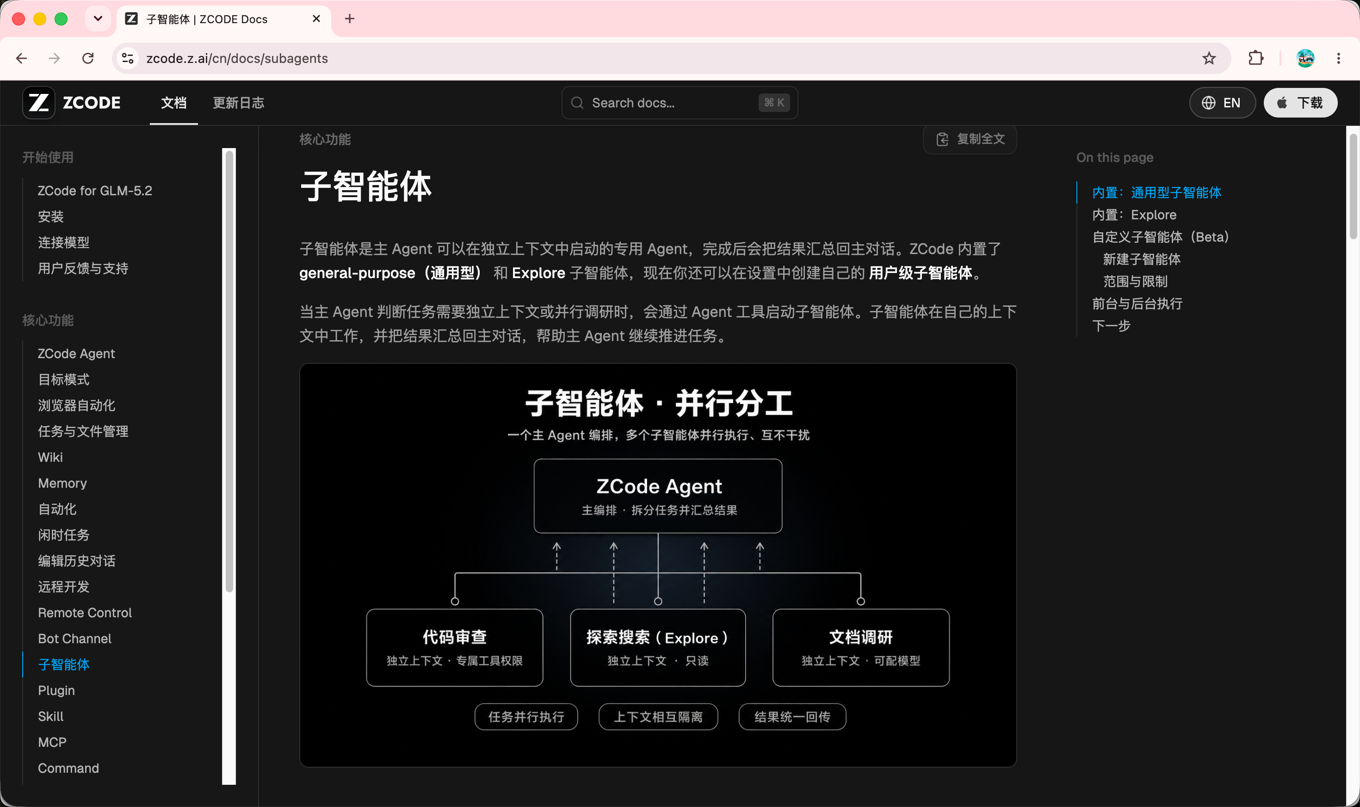Jump to 前台与后台执行 section

coord(1137,304)
